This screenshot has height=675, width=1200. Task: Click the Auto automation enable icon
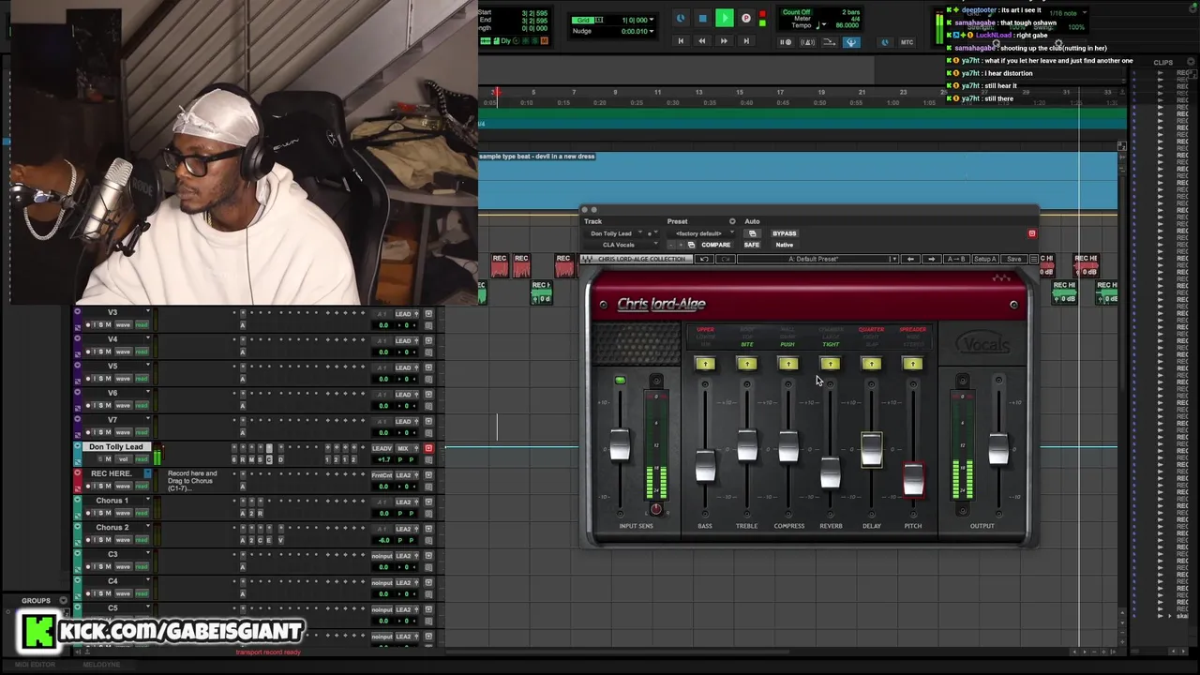click(752, 233)
